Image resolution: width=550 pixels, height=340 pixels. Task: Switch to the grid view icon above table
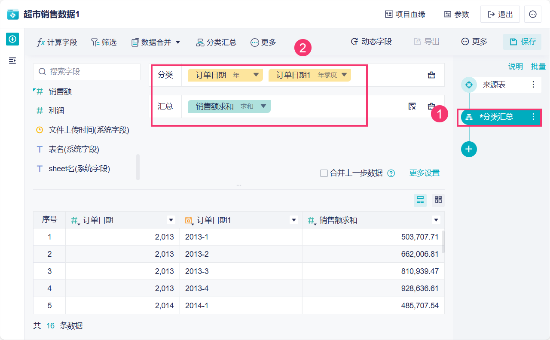coord(438,200)
